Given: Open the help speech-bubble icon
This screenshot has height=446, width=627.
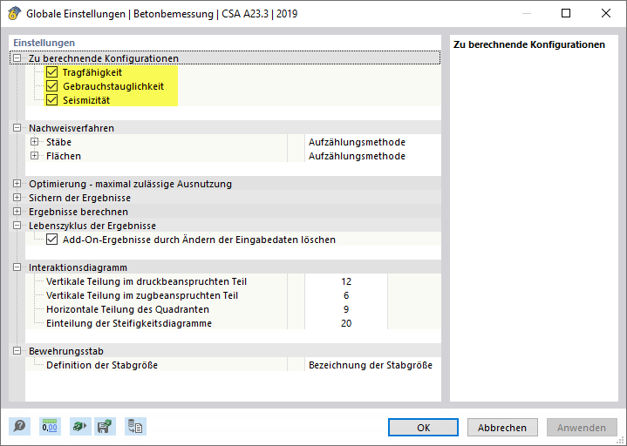Looking at the screenshot, I should [19, 427].
